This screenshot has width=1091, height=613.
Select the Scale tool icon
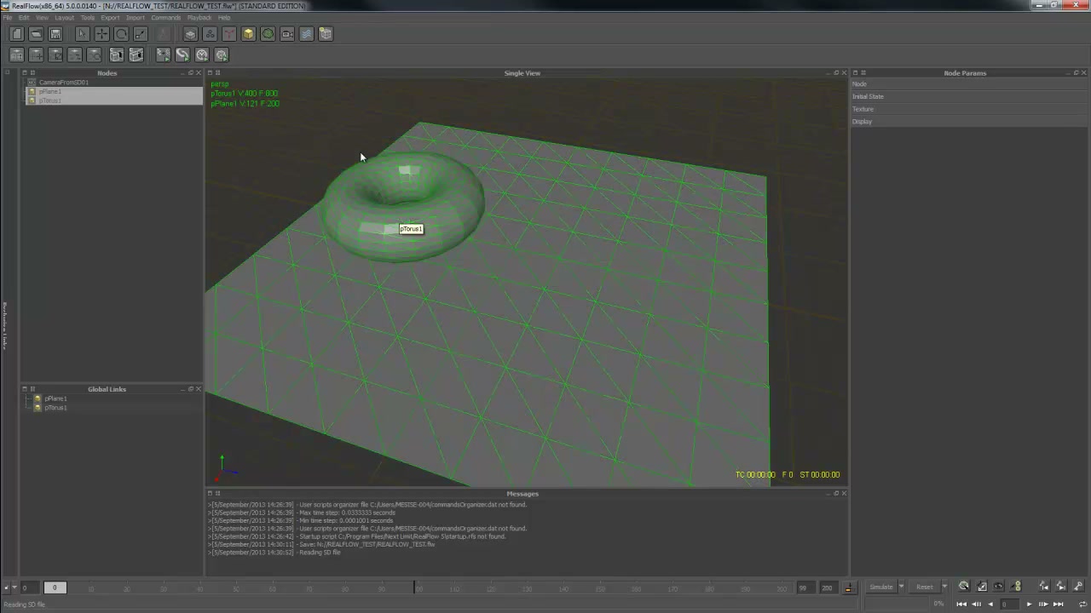pyautogui.click(x=141, y=34)
